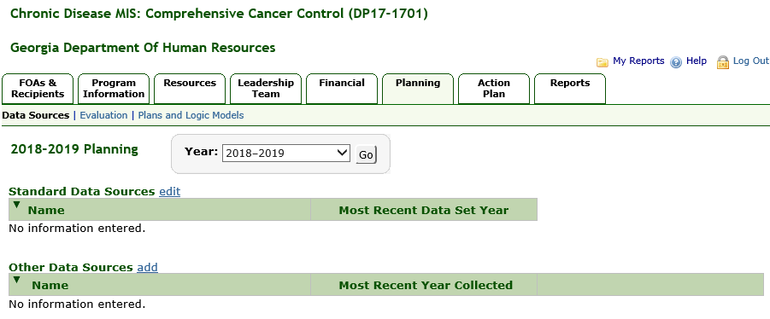Toggle sort arrow in Other Data Sources
Image resolution: width=770 pixels, height=319 pixels.
tap(17, 280)
